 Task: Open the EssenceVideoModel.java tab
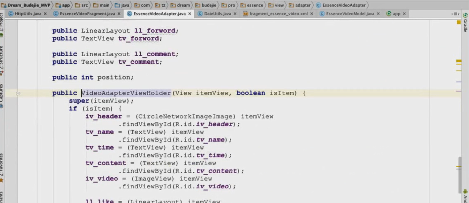tap(350, 14)
